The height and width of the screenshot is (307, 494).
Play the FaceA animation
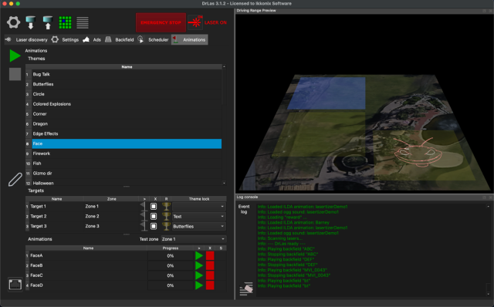(199, 255)
